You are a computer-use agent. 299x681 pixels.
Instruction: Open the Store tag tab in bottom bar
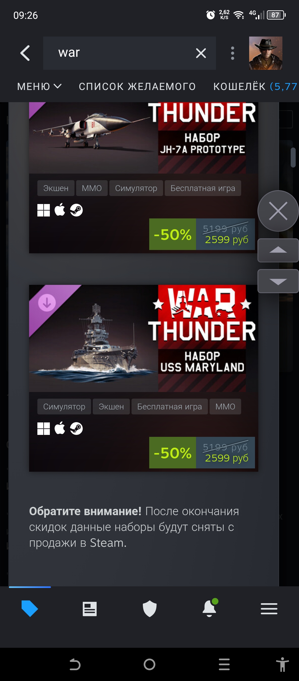pyautogui.click(x=30, y=608)
